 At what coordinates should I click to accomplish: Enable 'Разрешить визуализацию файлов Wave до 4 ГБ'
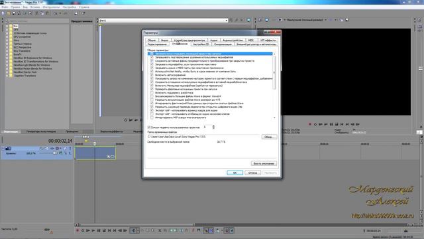[152, 100]
